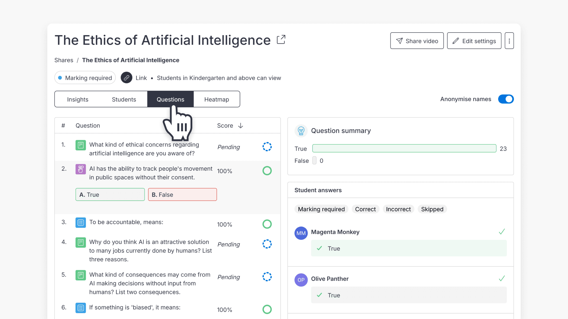The image size is (568, 319).
Task: Toggle the Correct filter in Student answers
Action: click(365, 209)
